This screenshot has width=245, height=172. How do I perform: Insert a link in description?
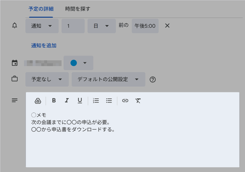click(x=125, y=100)
